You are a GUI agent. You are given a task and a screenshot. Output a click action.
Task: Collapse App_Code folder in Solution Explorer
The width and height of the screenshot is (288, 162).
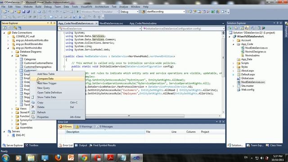pos(234,44)
